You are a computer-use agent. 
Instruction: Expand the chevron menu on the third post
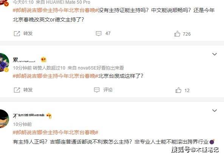tap(215, 111)
